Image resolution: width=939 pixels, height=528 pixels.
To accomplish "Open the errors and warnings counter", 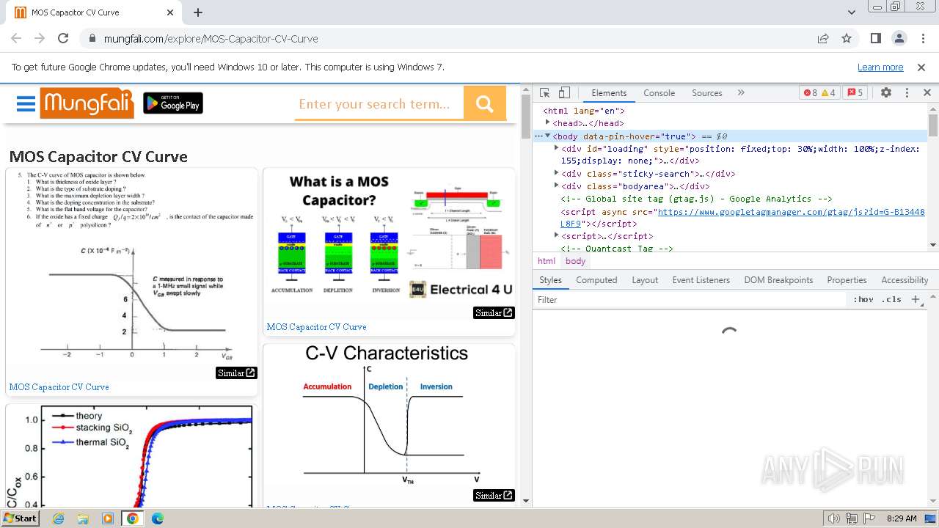I will (819, 93).
